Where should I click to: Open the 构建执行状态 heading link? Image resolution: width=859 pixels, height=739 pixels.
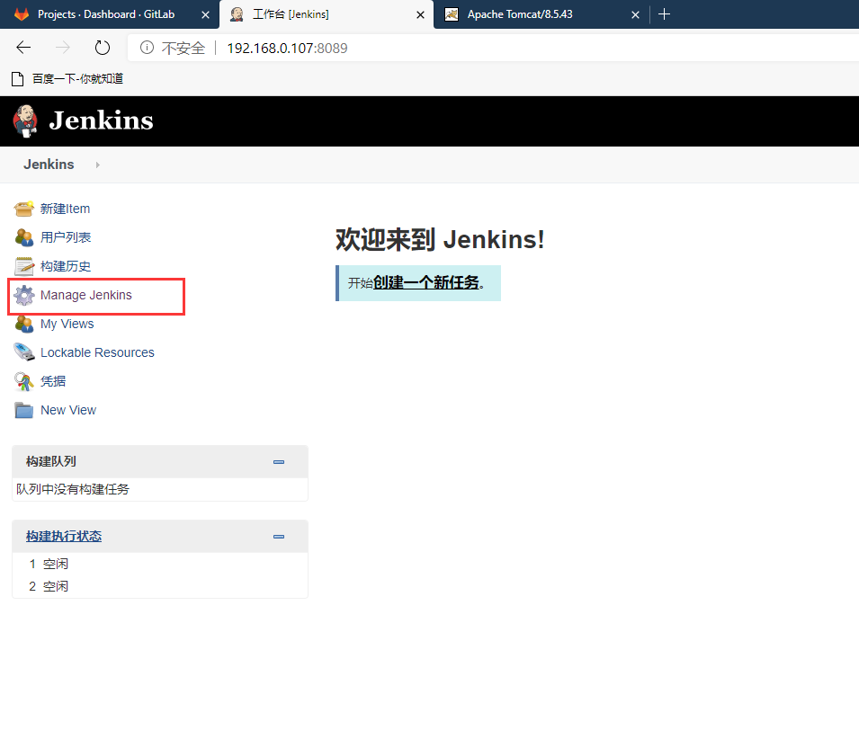point(64,537)
